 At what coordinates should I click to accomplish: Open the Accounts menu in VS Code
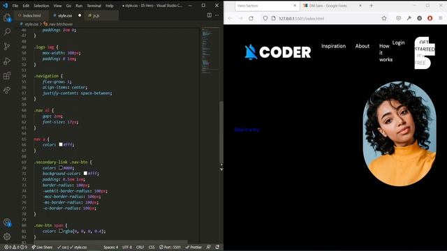tap(7, 222)
